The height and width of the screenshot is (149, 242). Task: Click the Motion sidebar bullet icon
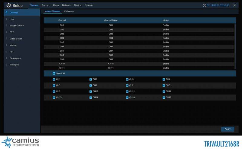[6, 45]
